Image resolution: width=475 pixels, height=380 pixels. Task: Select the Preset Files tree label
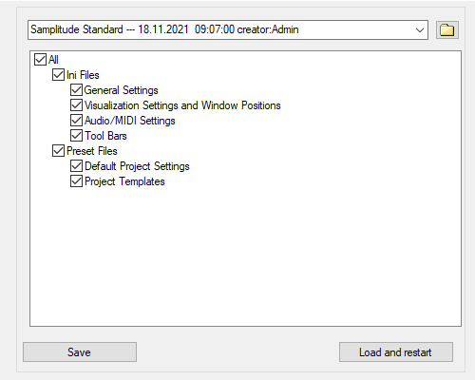coord(92,151)
